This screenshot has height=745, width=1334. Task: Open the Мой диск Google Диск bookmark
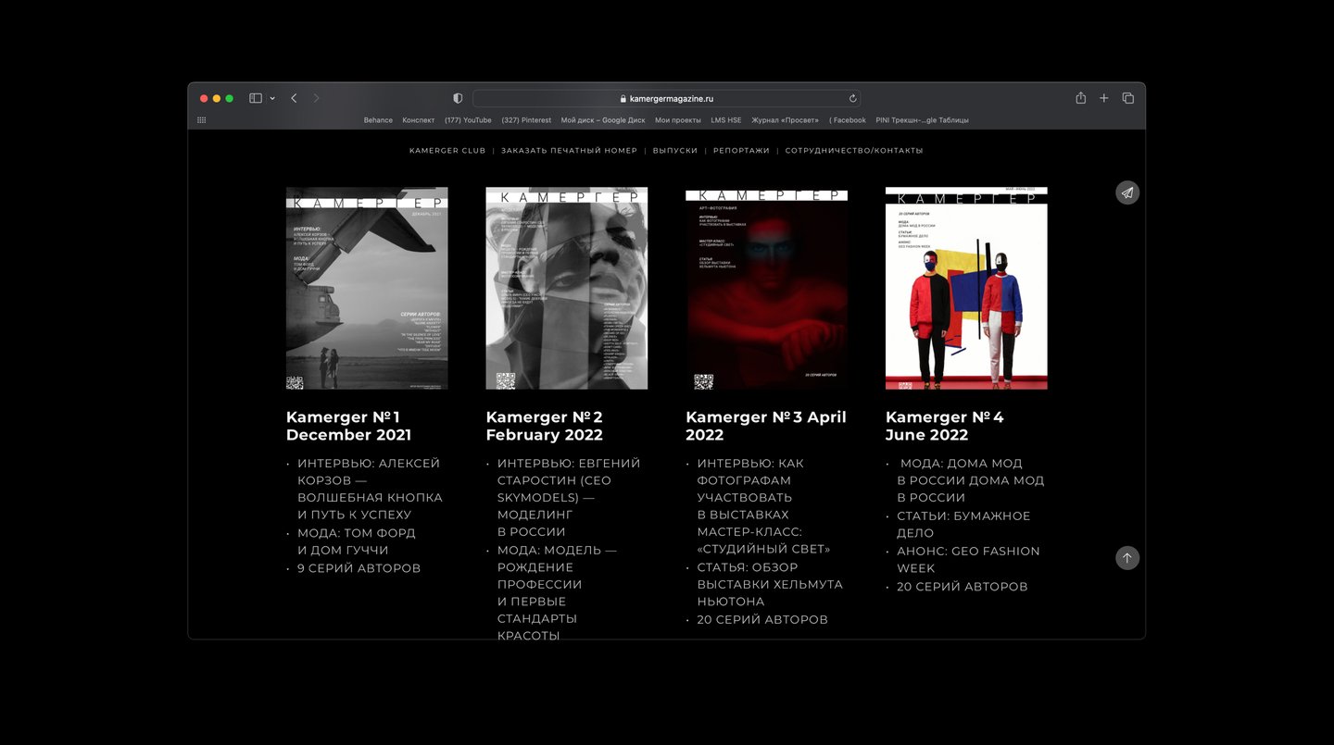pos(603,120)
